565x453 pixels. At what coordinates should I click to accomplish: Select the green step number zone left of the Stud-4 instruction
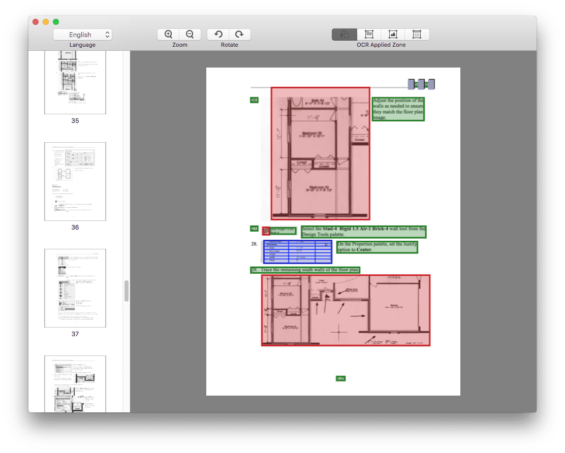254,229
